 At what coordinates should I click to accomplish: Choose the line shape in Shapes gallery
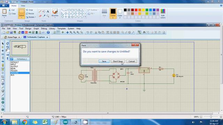pyautogui.click(x=63, y=10)
